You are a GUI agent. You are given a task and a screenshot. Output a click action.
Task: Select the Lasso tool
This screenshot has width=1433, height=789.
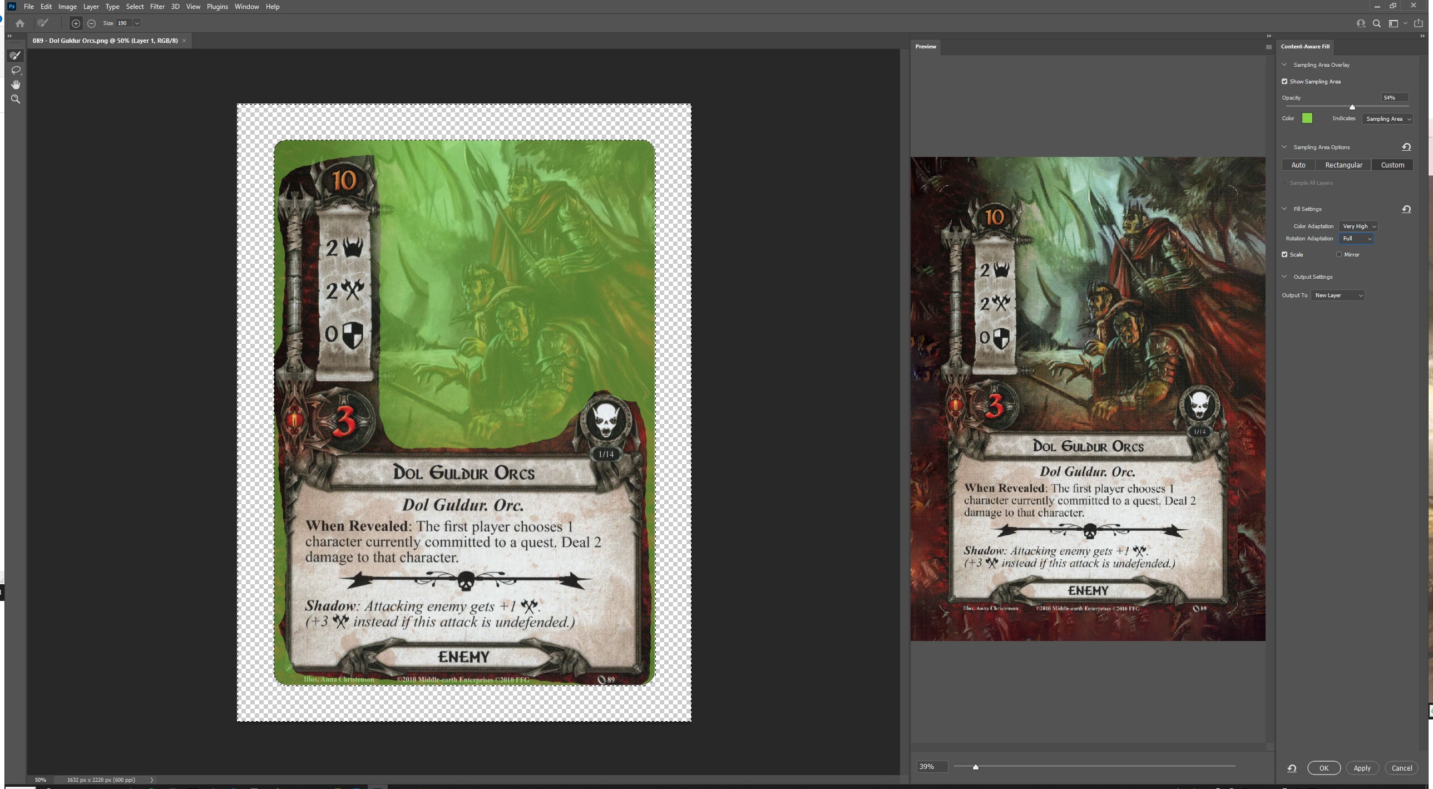point(16,70)
